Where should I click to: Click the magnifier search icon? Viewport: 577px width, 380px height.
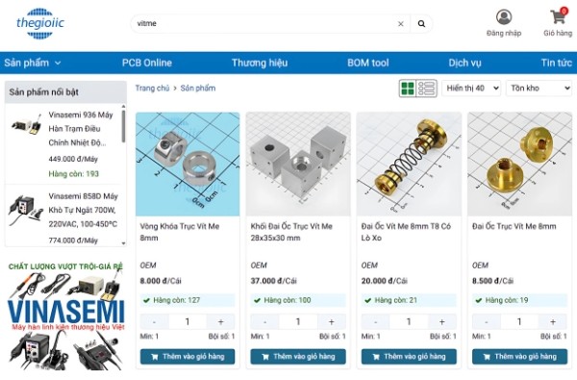(x=422, y=24)
